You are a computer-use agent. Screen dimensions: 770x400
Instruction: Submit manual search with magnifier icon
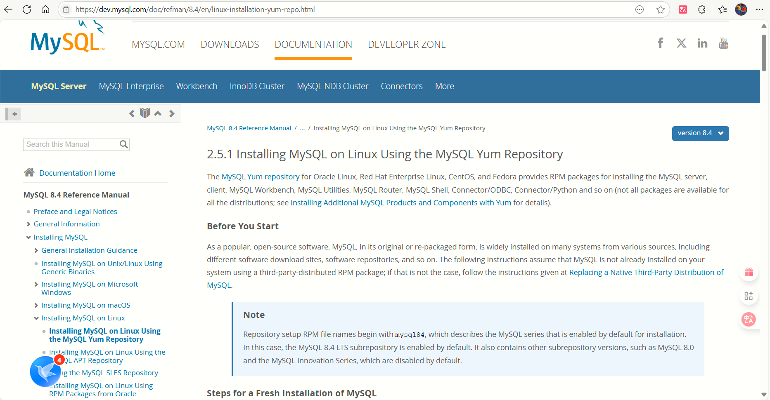click(124, 144)
